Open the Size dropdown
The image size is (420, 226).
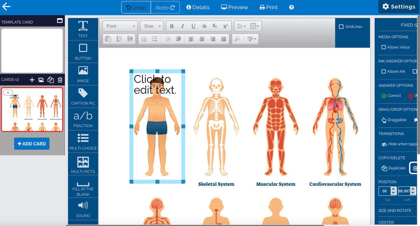click(152, 26)
